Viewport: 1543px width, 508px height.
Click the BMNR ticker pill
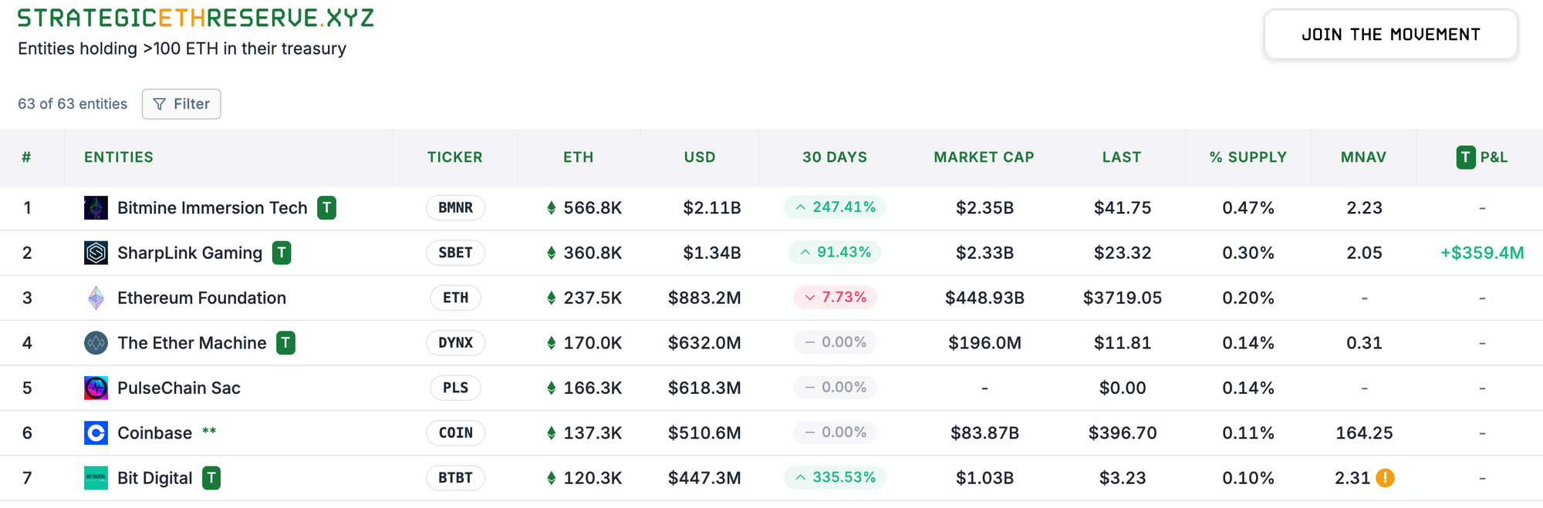455,207
